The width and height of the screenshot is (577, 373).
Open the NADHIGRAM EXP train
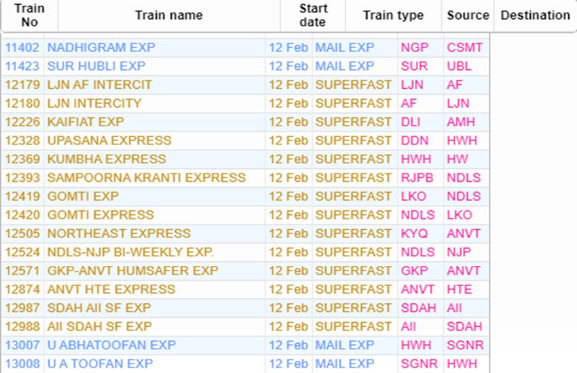tap(101, 47)
